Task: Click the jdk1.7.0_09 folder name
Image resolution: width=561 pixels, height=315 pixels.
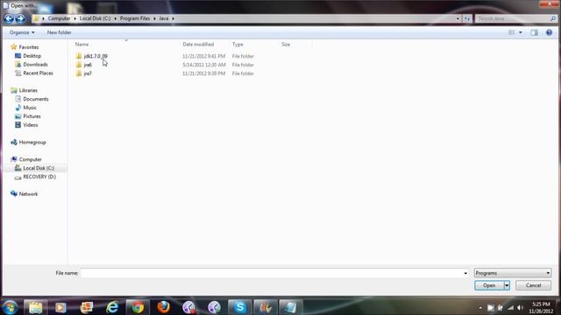Action: coord(96,56)
